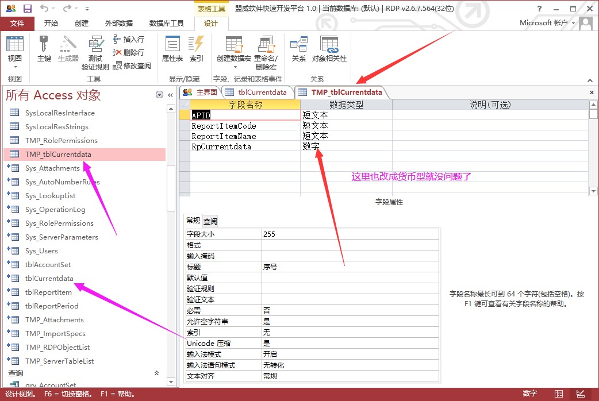This screenshot has height=401, width=599.
Task: Select the 常规 field properties tab
Action: pos(193,221)
